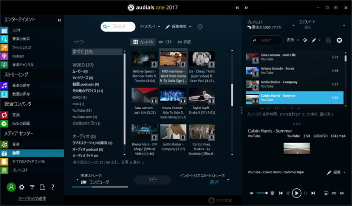This screenshot has width=352, height=206.
Task: Click the playlist pencil edit icon
Action: pos(314,40)
